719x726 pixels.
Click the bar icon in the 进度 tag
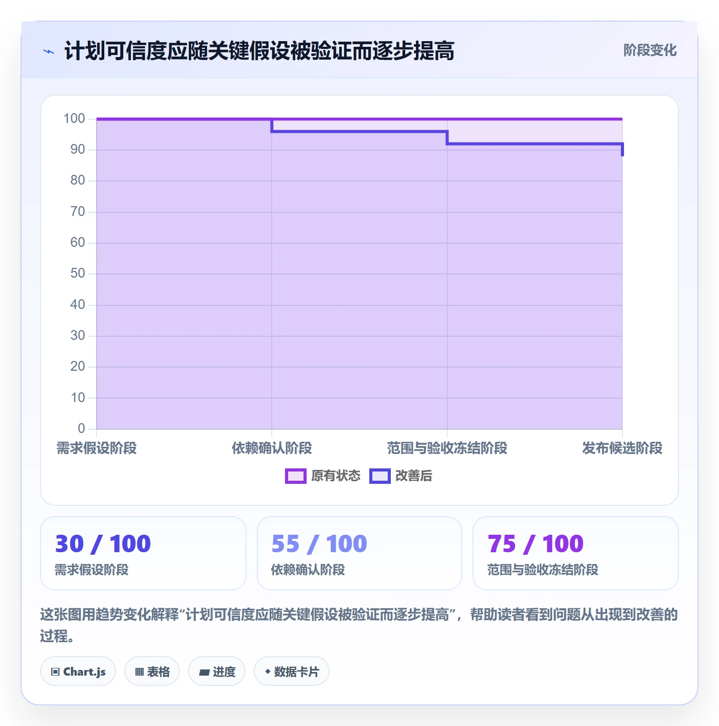[204, 672]
